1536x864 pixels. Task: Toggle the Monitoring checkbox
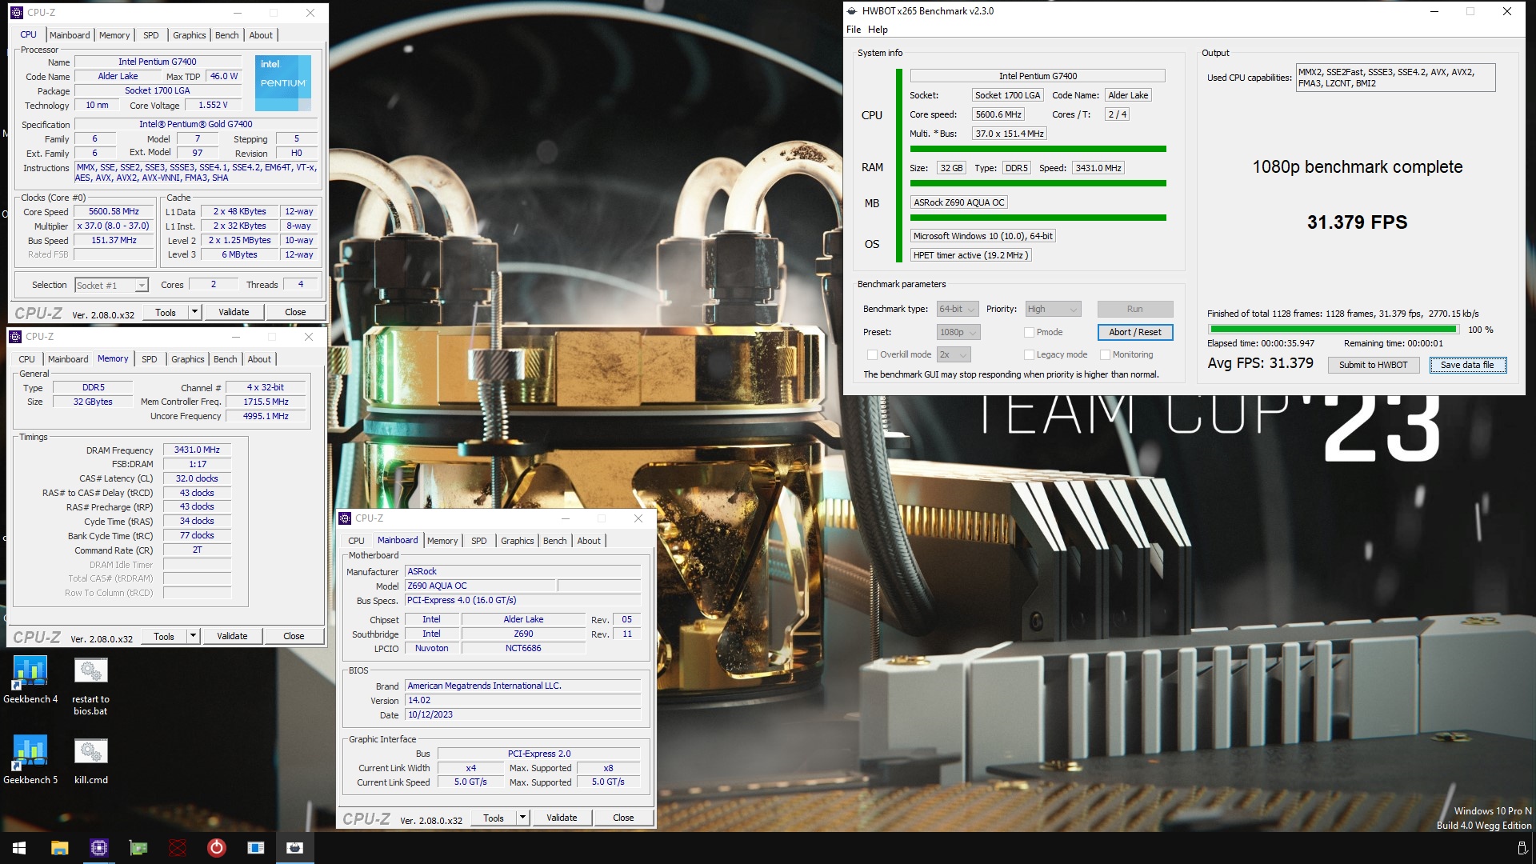(x=1105, y=354)
